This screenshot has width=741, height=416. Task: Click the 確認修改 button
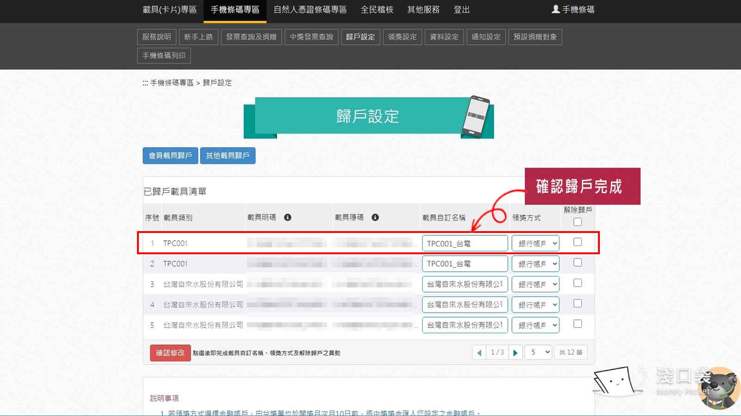(x=169, y=352)
